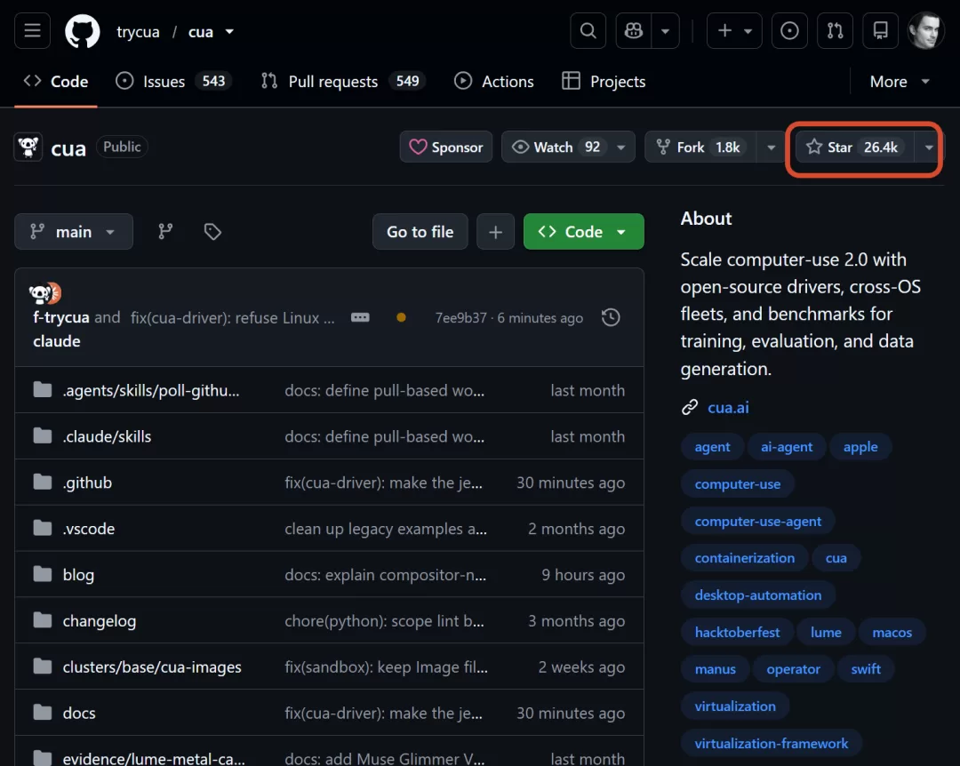Viewport: 960px width, 766px height.
Task: Open the latest commit message fix(cua-driver)
Action: click(x=232, y=318)
